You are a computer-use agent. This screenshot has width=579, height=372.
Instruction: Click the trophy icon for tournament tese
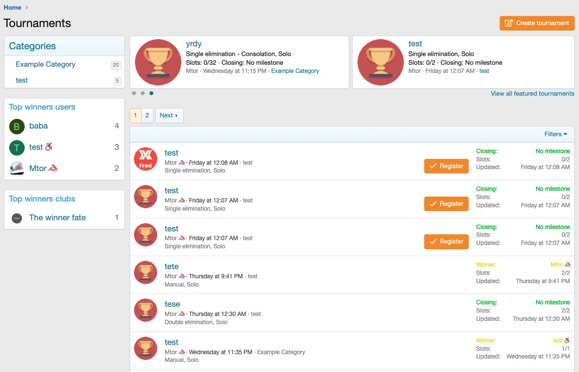146,310
